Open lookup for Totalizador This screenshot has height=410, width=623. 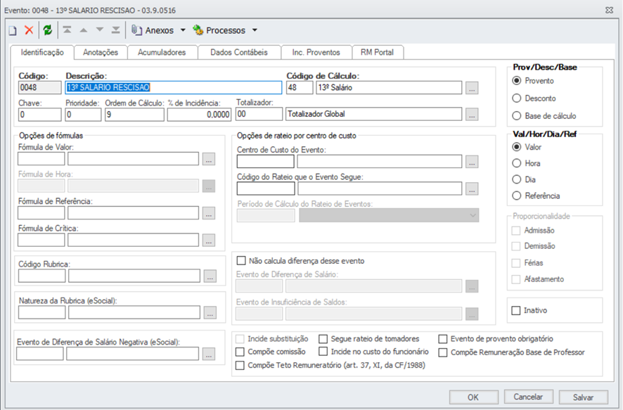[x=472, y=115]
